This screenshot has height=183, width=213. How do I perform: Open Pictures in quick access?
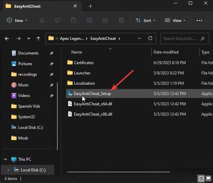point(25,64)
